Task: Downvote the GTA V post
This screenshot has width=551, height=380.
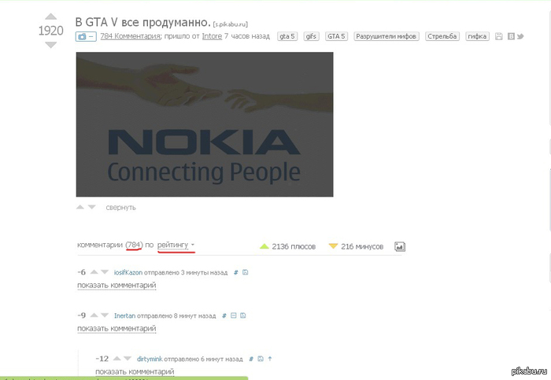Action: [x=51, y=45]
